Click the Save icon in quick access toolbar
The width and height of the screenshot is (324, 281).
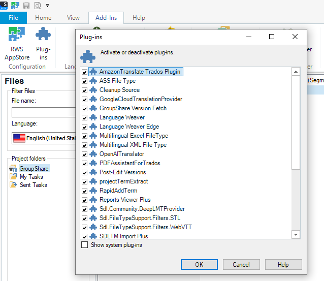pyautogui.click(x=26, y=6)
